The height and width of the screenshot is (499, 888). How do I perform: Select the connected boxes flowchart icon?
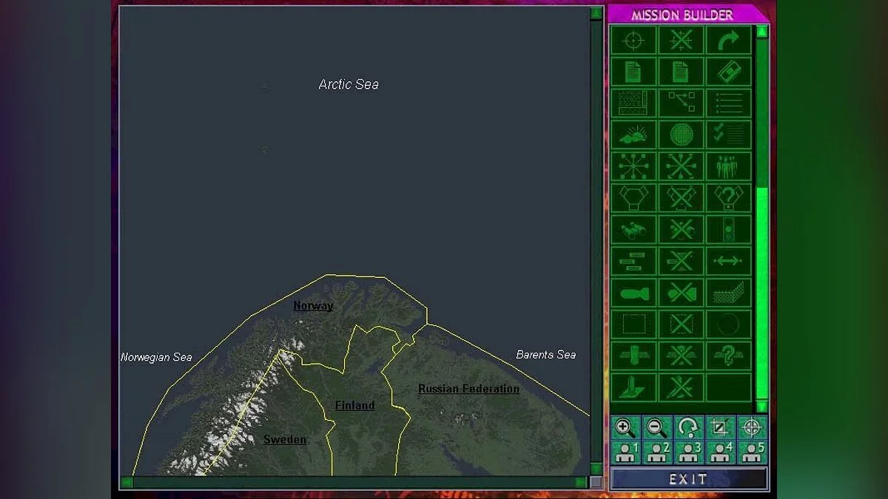[681, 103]
